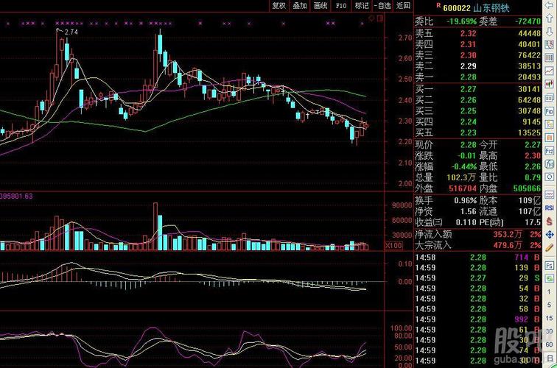Image resolution: width=557 pixels, height=368 pixels.
Task: Click the 2.74 high price label on chart
Action: pyautogui.click(x=71, y=32)
